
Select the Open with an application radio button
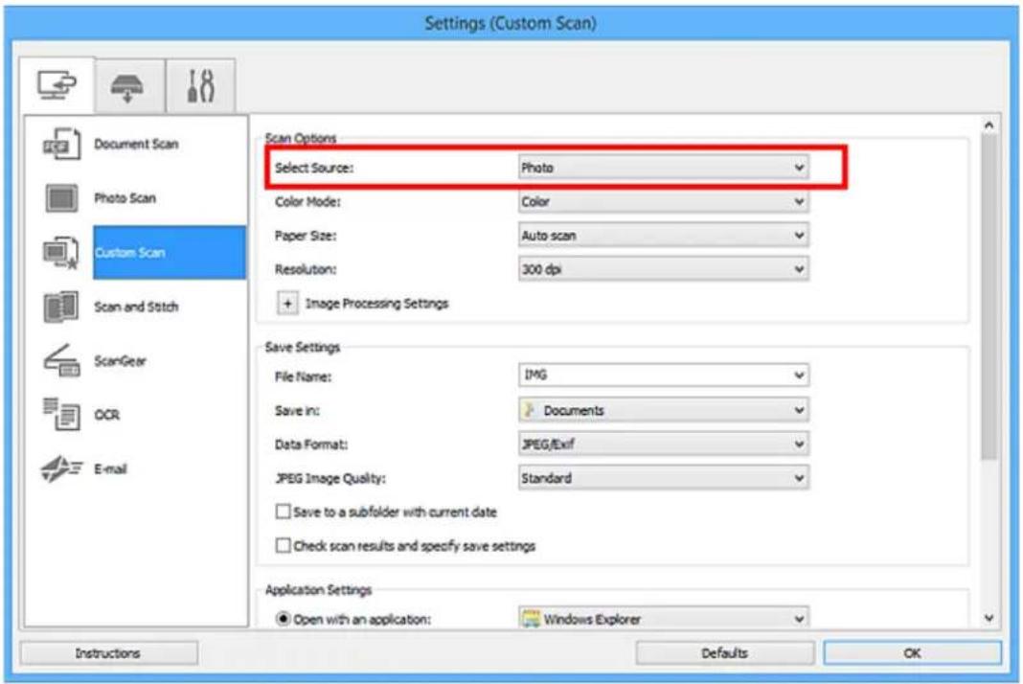point(284,619)
